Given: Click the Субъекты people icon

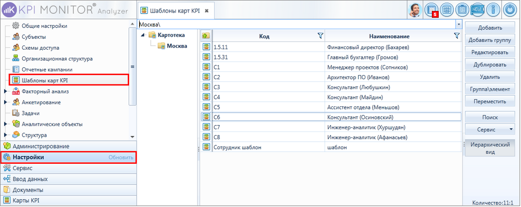Looking at the screenshot, I should click(x=16, y=36).
